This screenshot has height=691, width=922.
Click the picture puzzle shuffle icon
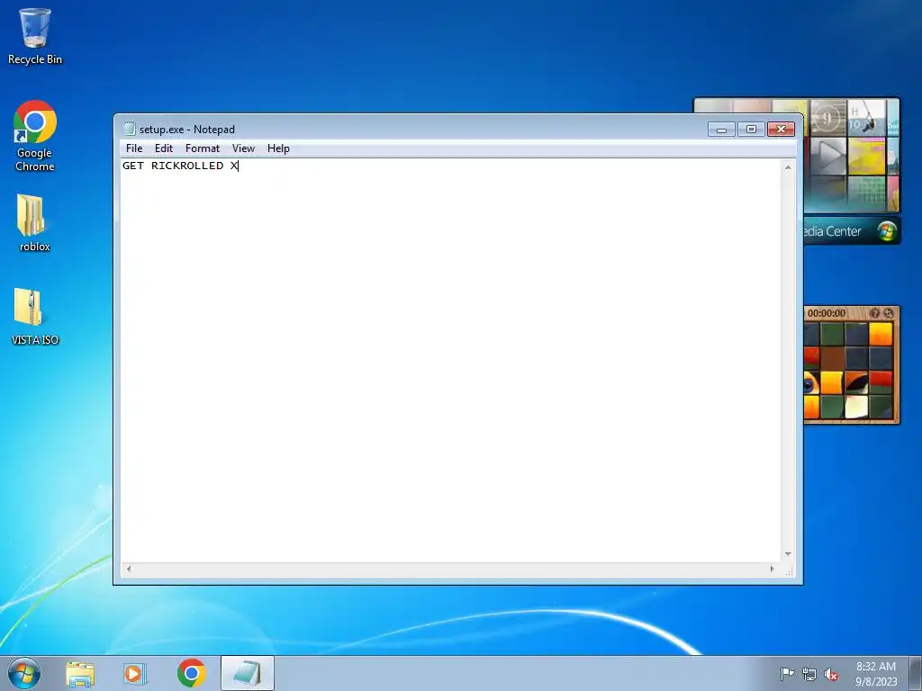[x=889, y=313]
